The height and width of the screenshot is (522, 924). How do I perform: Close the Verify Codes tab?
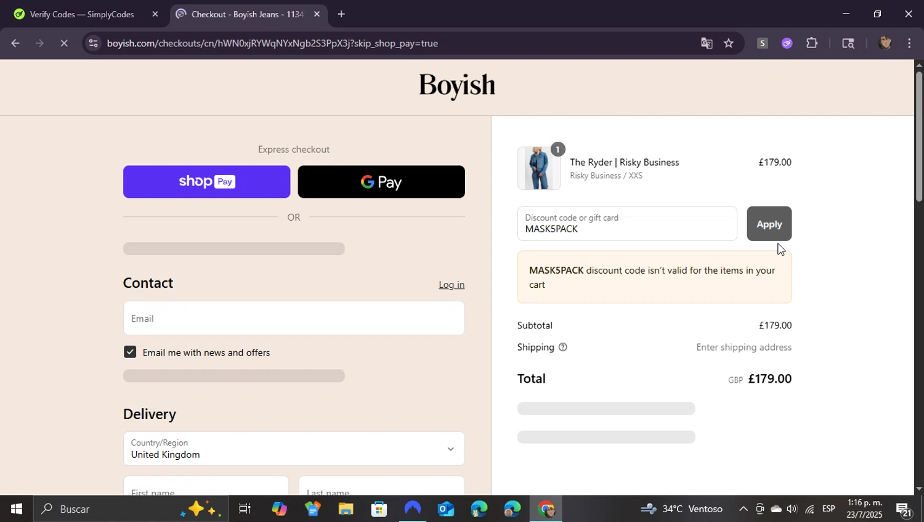point(155,14)
